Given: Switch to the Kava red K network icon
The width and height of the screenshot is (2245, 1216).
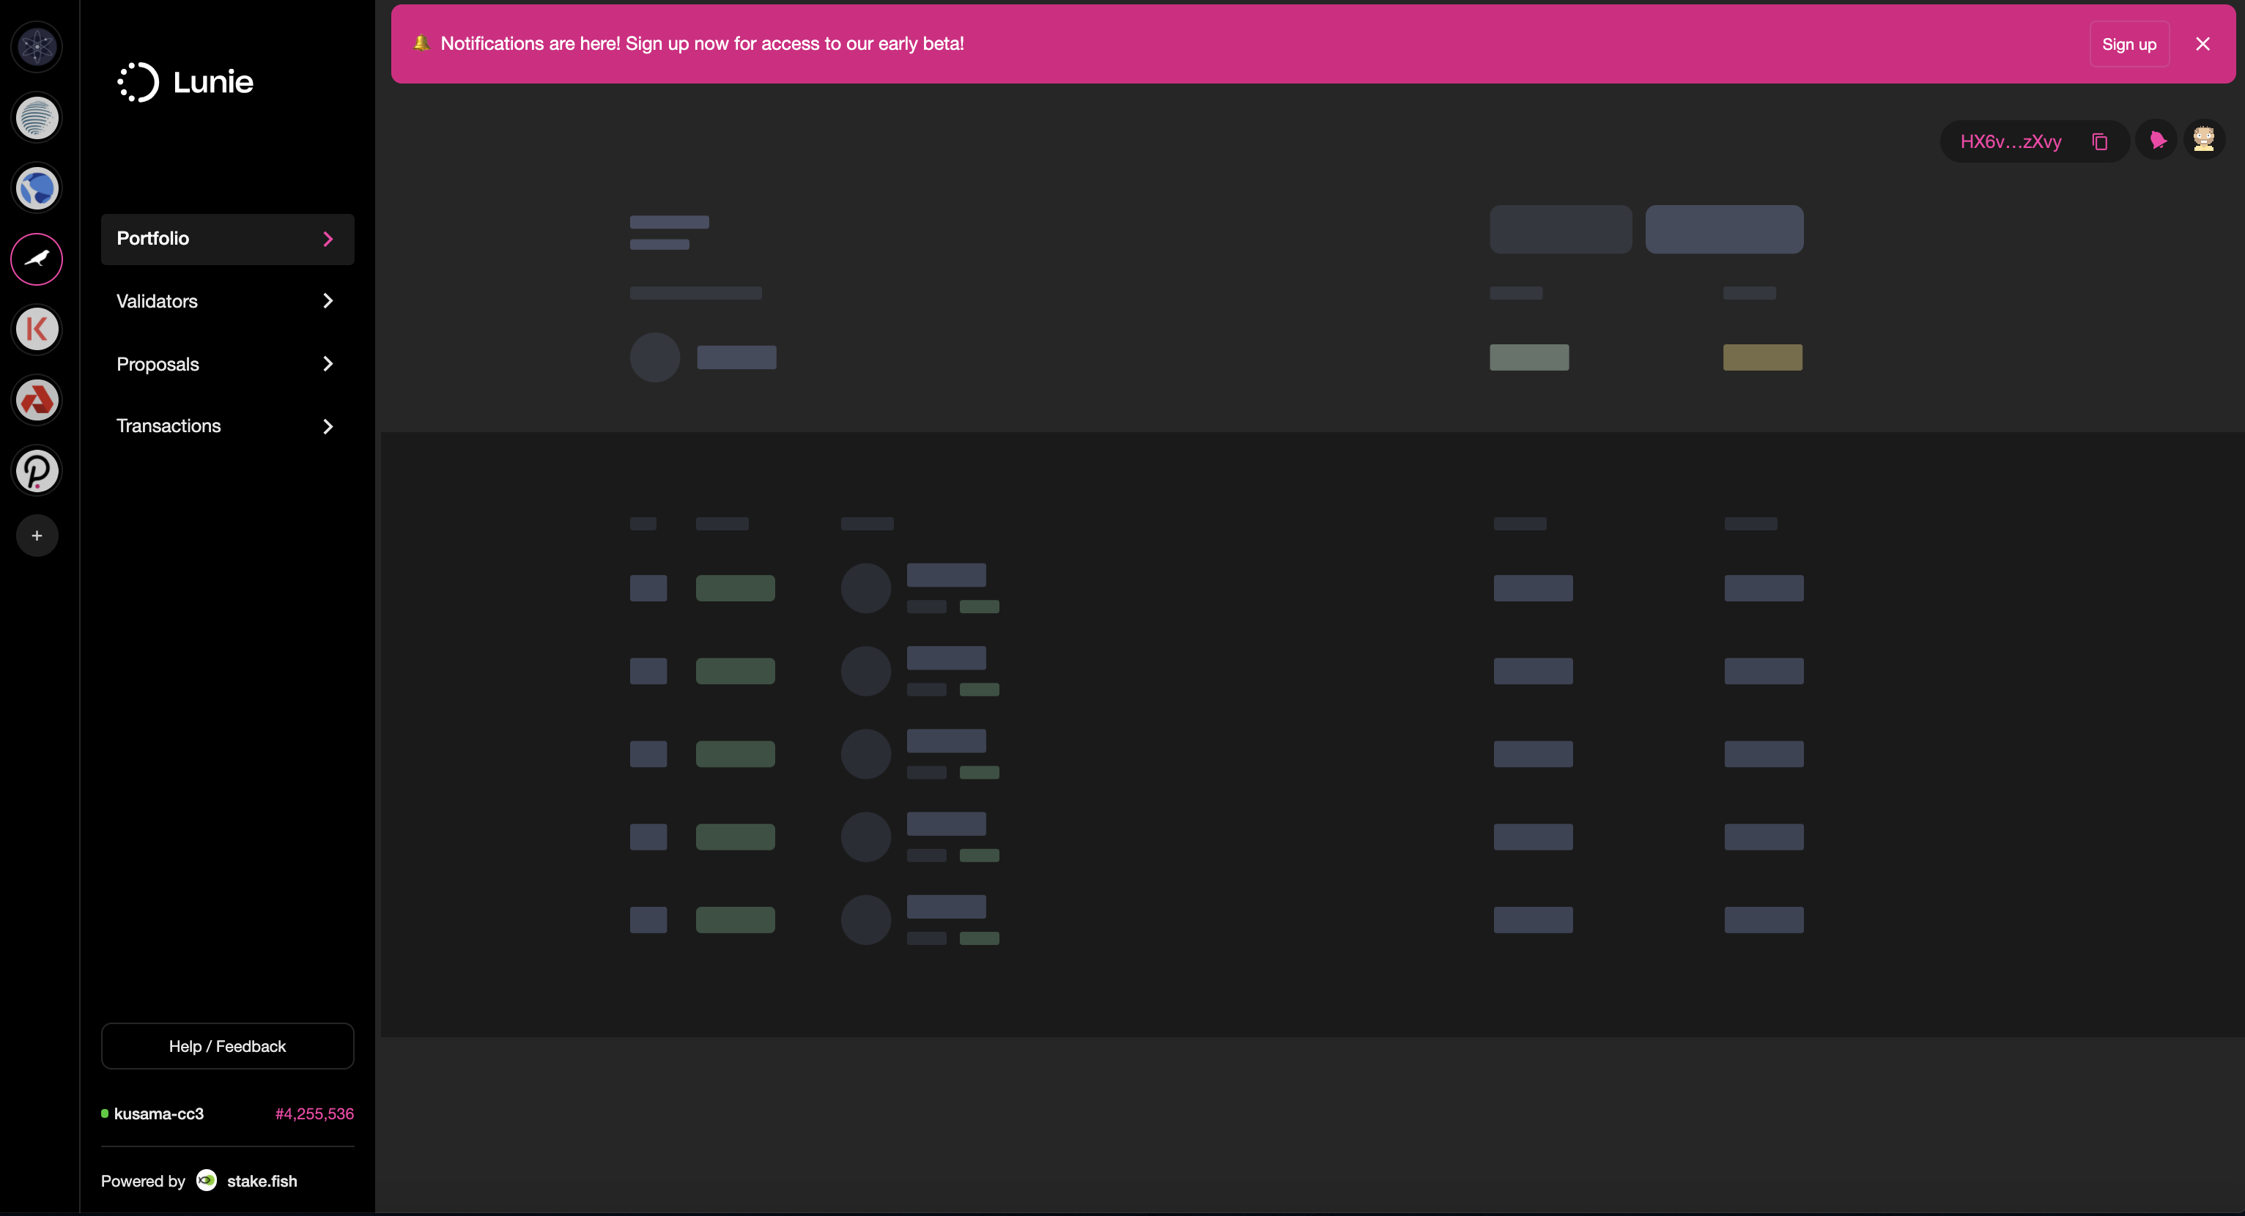Looking at the screenshot, I should [37, 329].
